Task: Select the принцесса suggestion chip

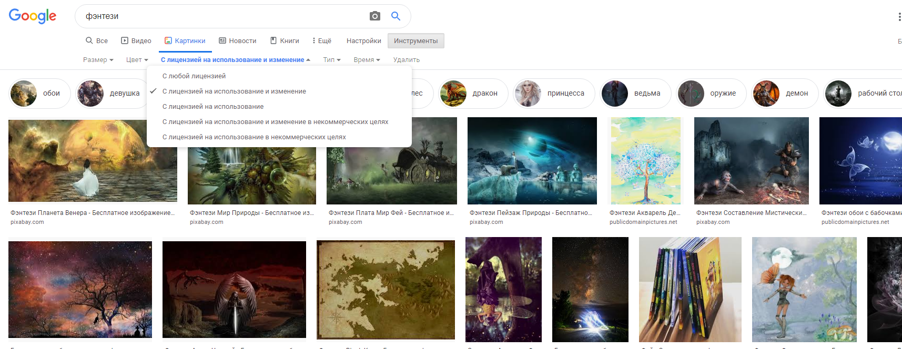Action: pyautogui.click(x=554, y=94)
